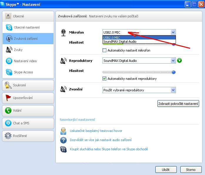
Task: Save the settings with the Uložit button
Action: coord(166,170)
